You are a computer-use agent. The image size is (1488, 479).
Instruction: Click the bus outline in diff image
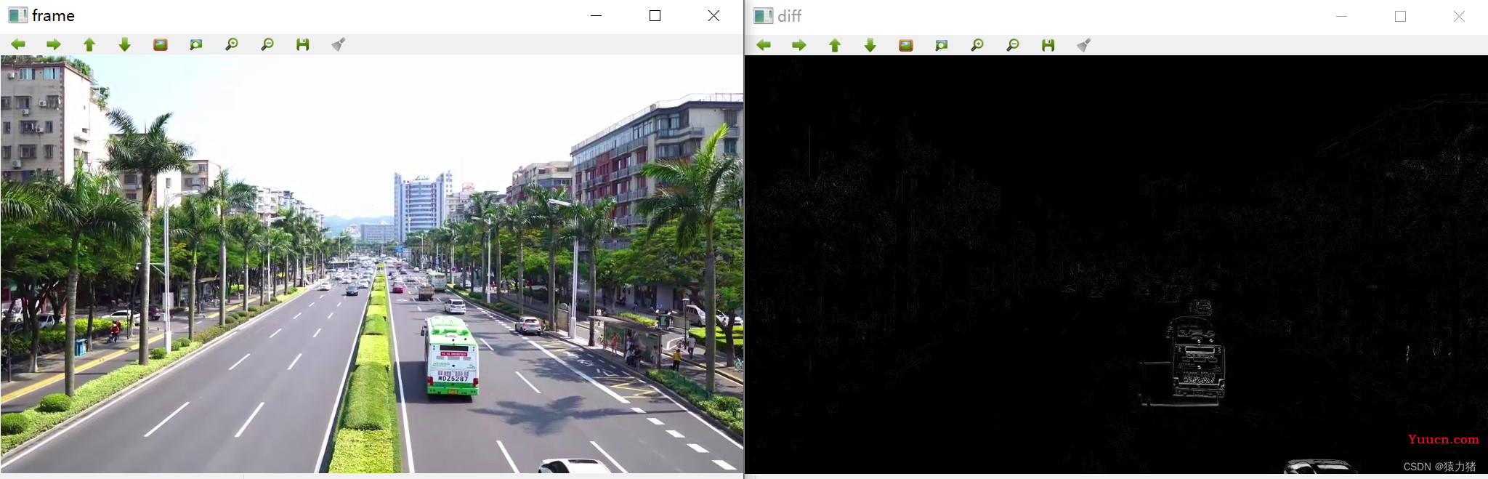pos(1196,358)
